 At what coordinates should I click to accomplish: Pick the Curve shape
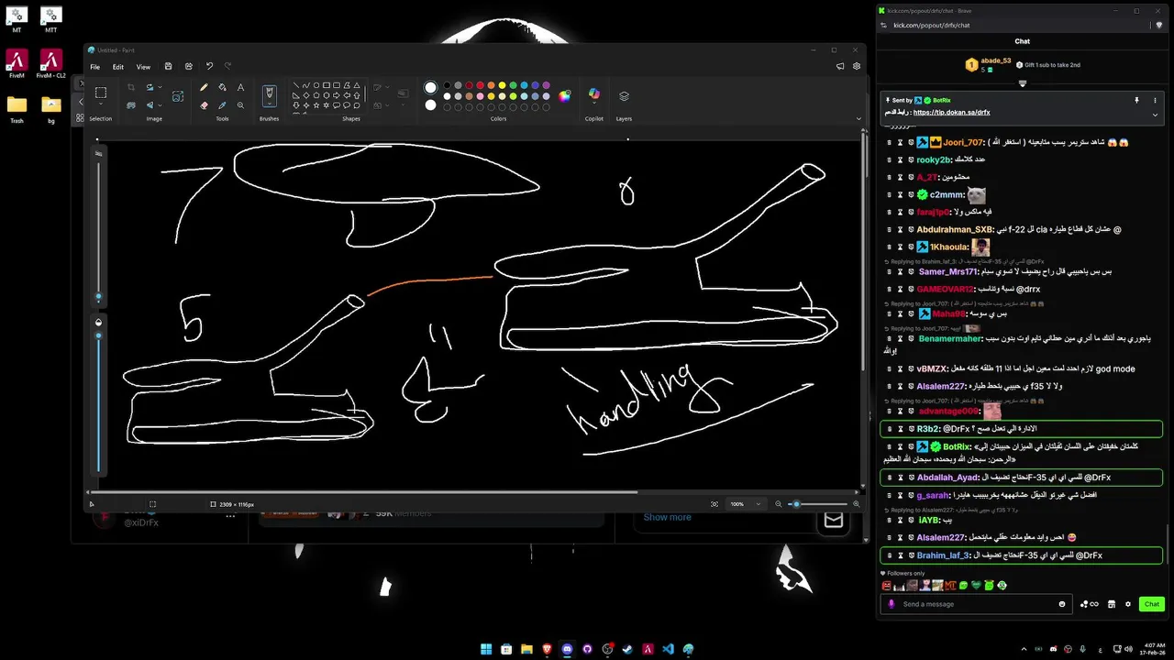tap(306, 85)
